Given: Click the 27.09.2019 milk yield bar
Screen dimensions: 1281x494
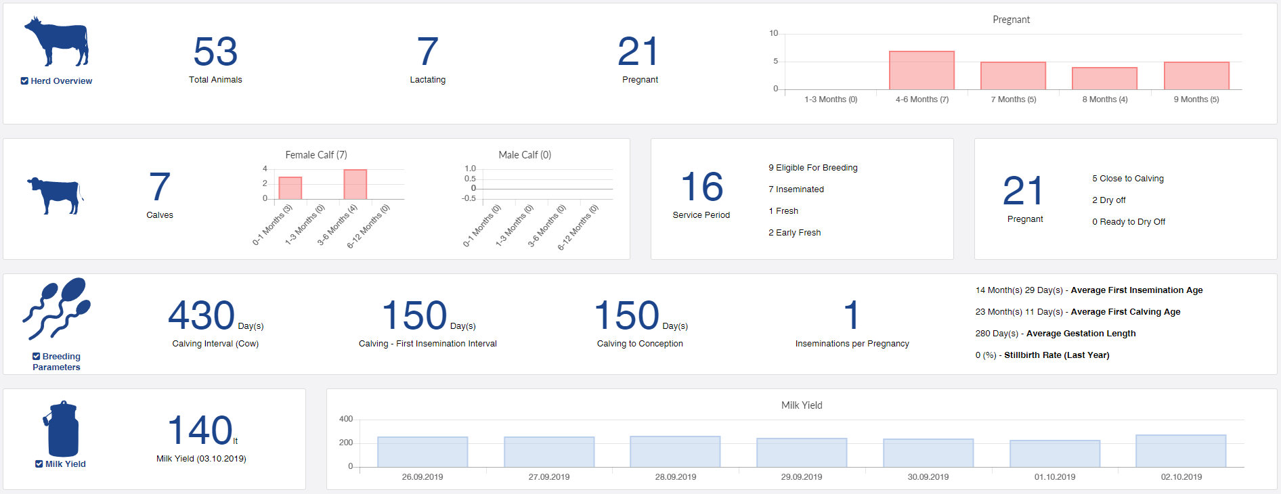Looking at the screenshot, I should click(x=549, y=452).
